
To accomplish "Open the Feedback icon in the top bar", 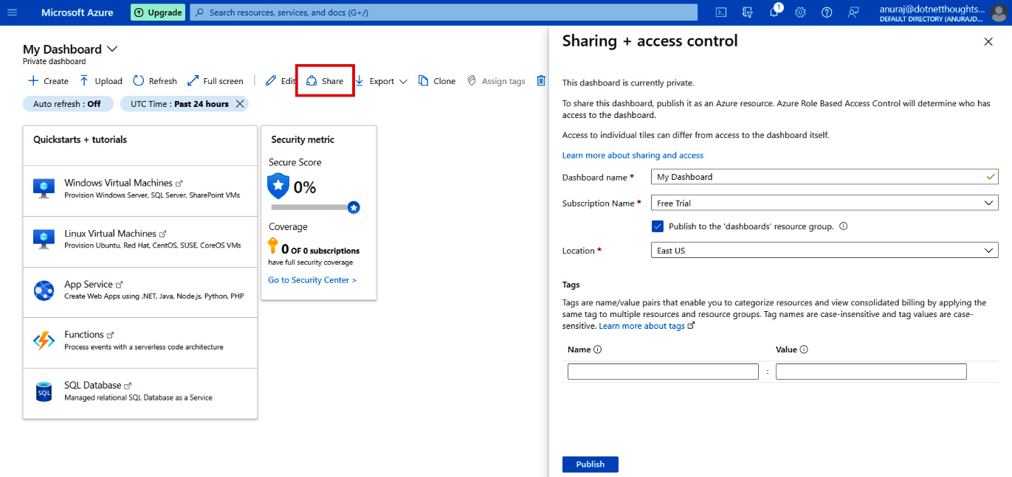I will tap(853, 12).
